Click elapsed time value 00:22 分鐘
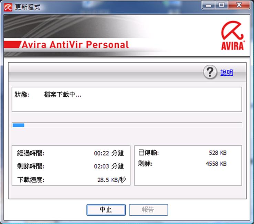The image size is (254, 224). click(x=109, y=153)
